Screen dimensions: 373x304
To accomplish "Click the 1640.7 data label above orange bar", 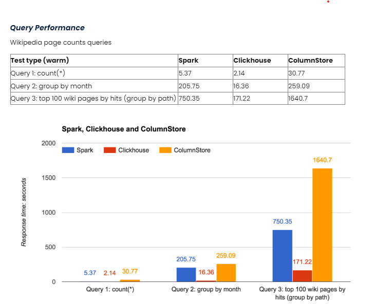I will click(322, 160).
